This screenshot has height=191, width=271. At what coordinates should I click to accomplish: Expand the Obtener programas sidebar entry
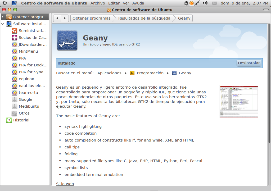[x=3, y=16]
